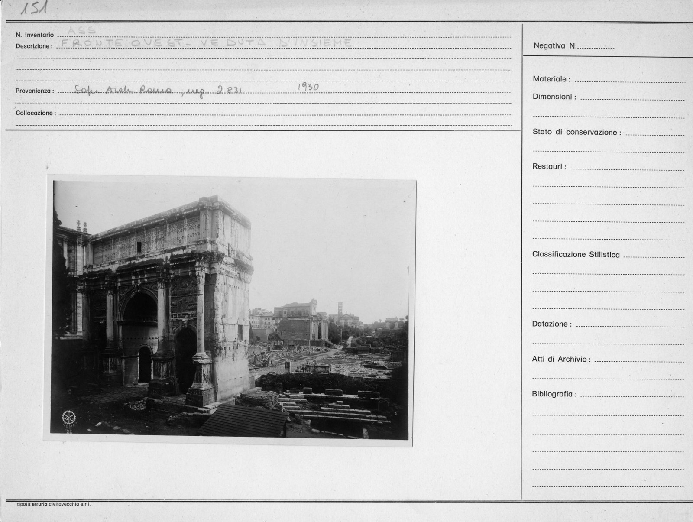Click the Stato di conservazione field
Image resolution: width=693 pixels, height=522 pixels.
tap(654, 132)
